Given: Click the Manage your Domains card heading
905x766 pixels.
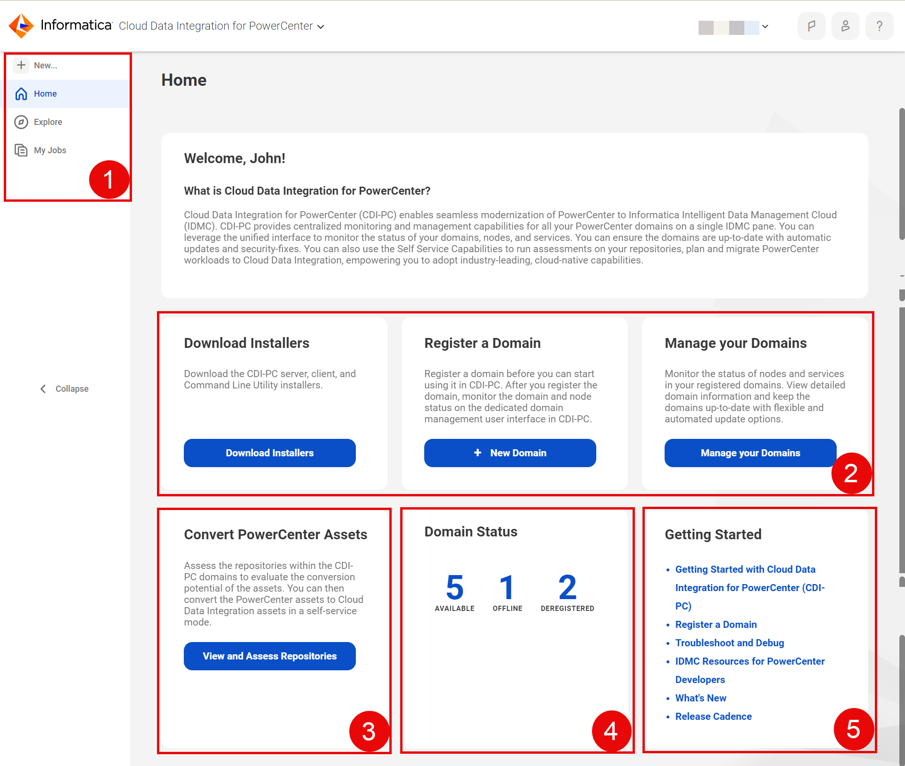Looking at the screenshot, I should (735, 343).
